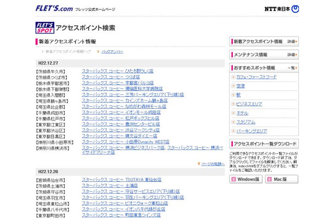This screenshot has width=334, height=219.
Task: Open ホテル spot category
Action: tap(243, 113)
